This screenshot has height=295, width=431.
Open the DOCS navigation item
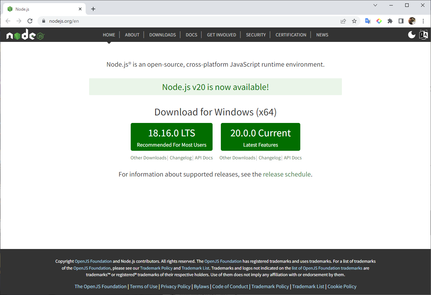191,35
